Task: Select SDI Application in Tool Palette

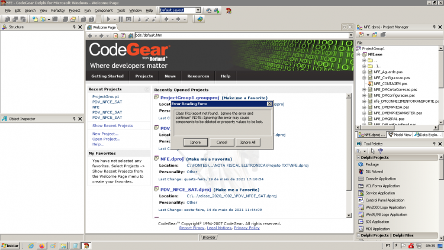Action: click(x=377, y=222)
